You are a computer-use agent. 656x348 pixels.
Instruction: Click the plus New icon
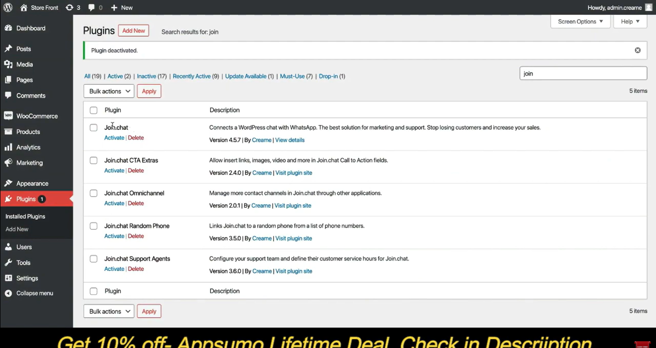coord(114,8)
